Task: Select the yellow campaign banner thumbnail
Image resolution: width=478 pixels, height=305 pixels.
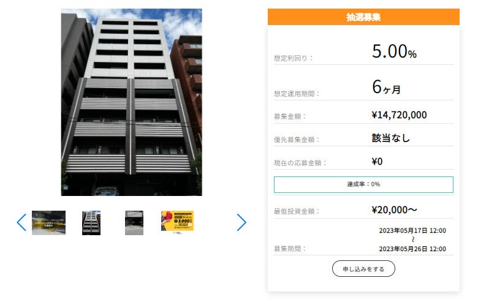Action: tap(178, 222)
